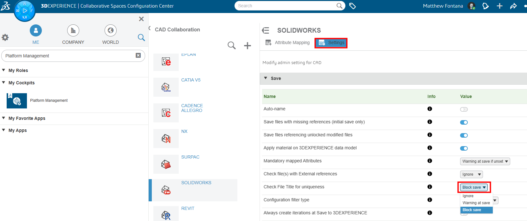
Task: Select the NX connector icon
Action: 166,139
